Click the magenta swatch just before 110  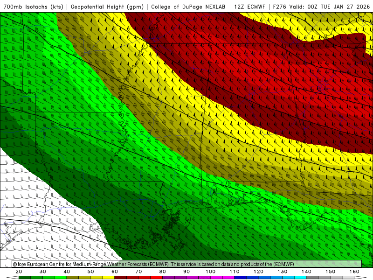click(x=228, y=278)
